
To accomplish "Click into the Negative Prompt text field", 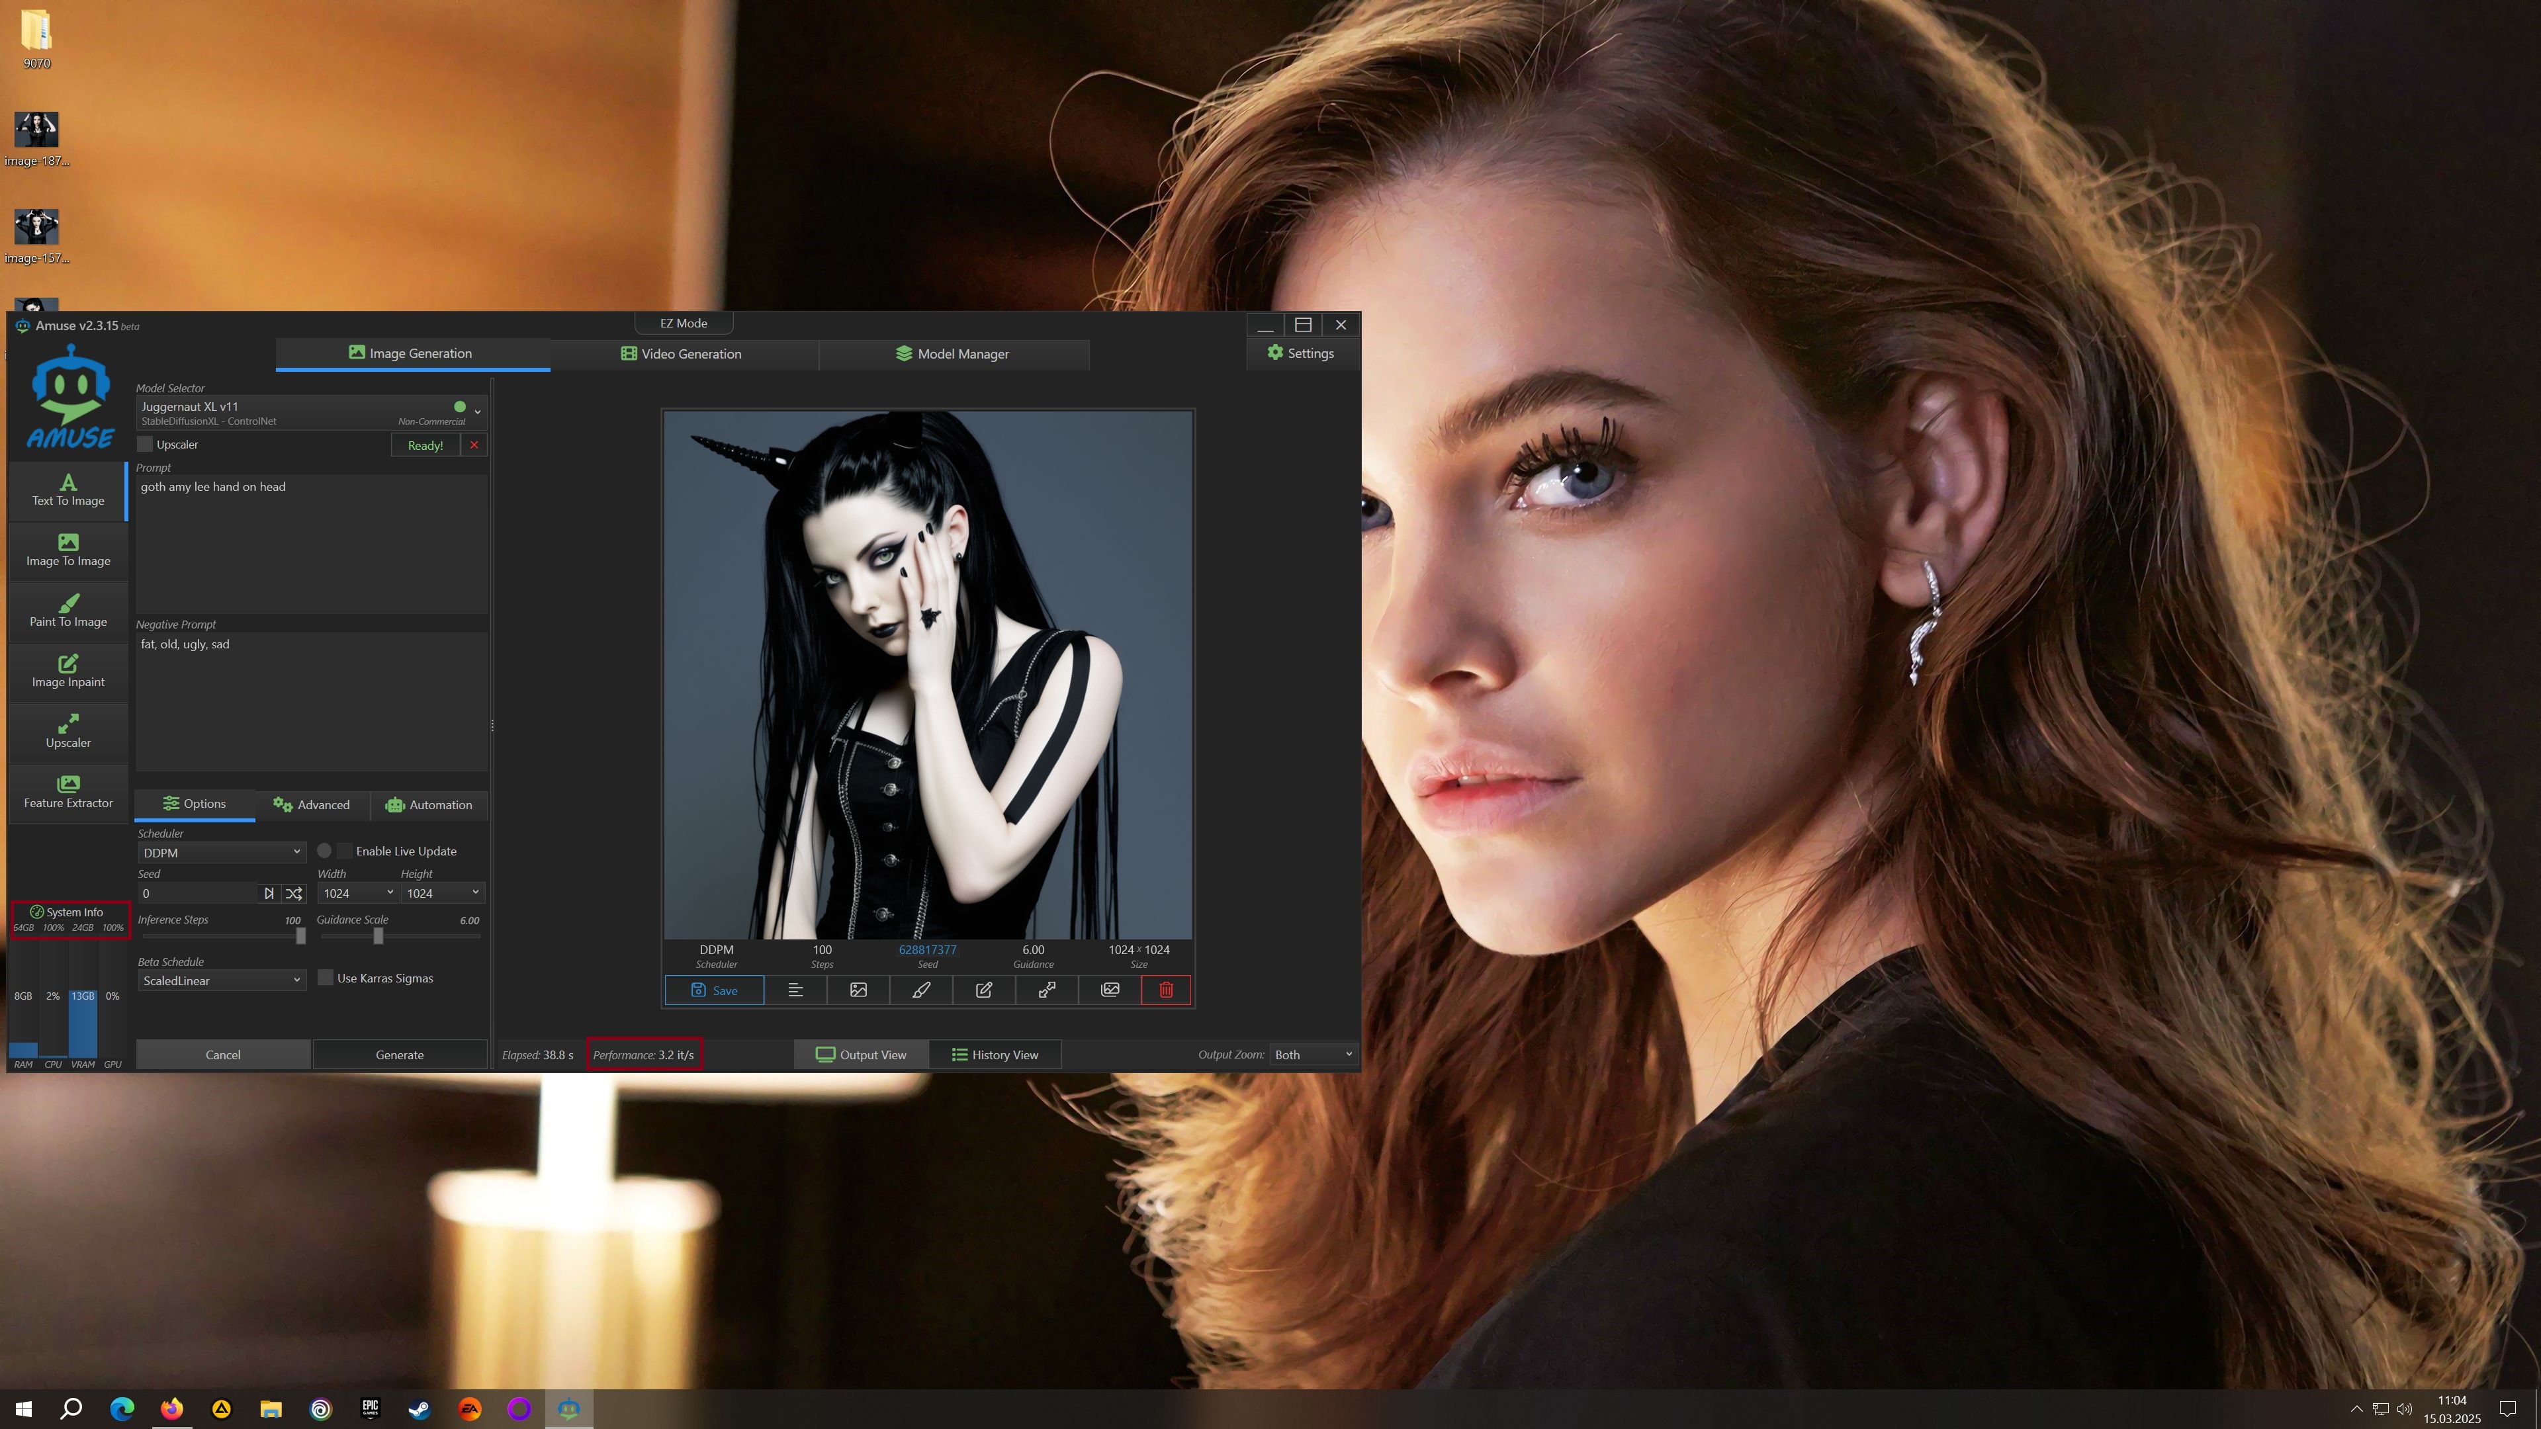I will coord(312,701).
